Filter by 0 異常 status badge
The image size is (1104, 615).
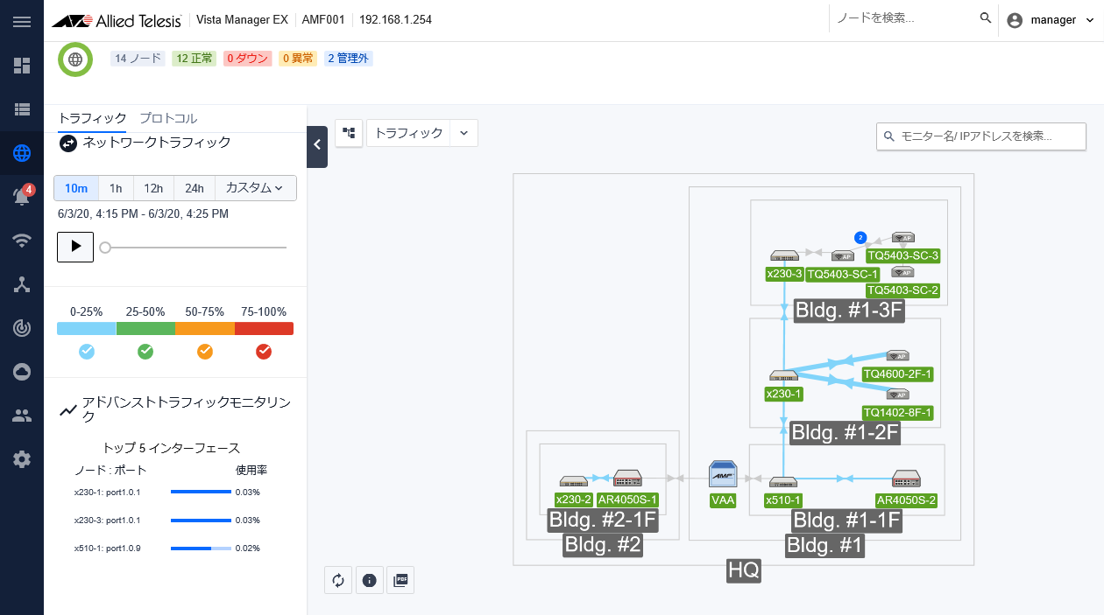(x=298, y=59)
